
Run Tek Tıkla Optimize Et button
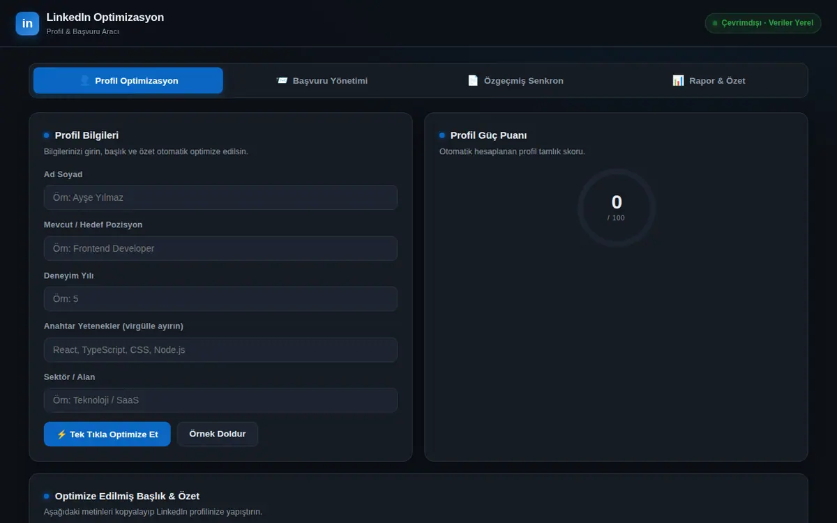pos(107,434)
